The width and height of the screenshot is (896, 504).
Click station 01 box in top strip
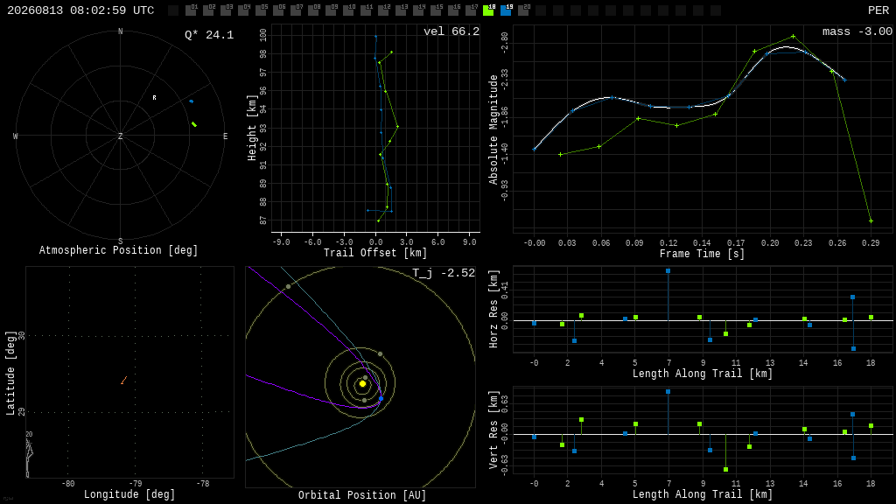click(x=191, y=10)
